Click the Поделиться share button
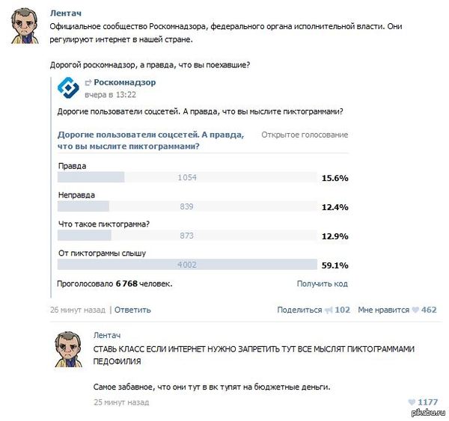 [299, 310]
